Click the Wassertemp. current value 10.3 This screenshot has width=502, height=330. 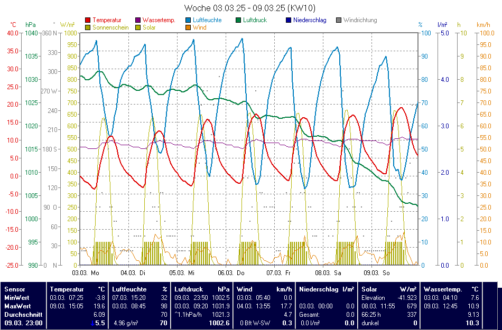pyautogui.click(x=472, y=323)
